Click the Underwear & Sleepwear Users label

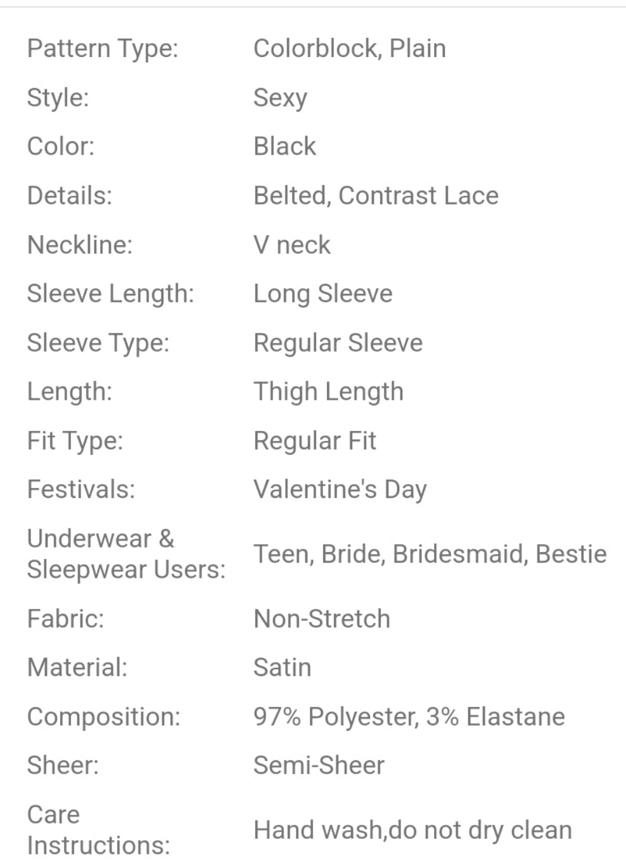click(126, 554)
